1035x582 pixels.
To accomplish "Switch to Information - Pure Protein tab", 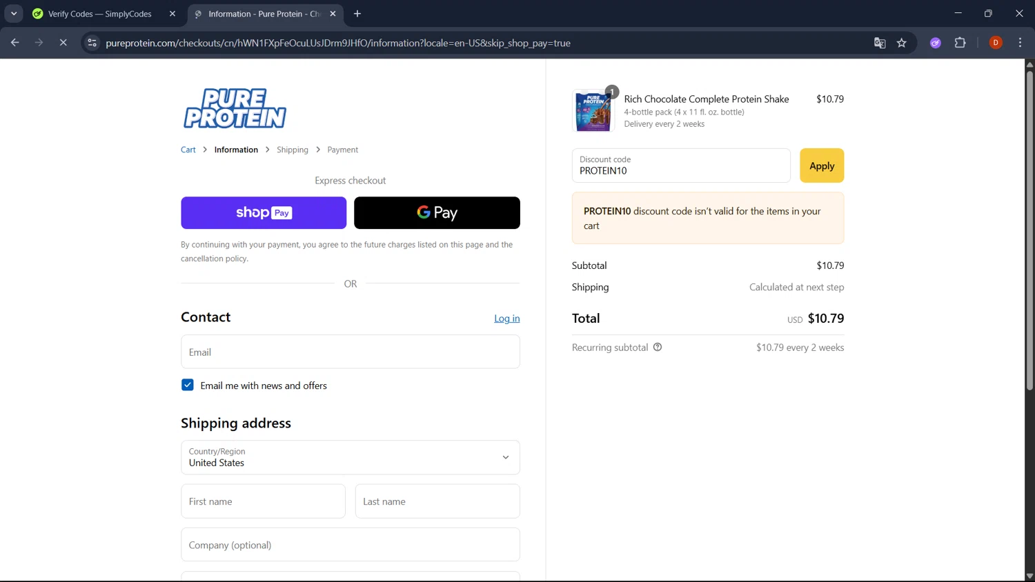I will click(264, 14).
